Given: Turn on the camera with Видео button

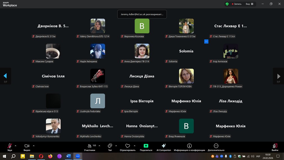Looking at the screenshot, I should point(27,146).
